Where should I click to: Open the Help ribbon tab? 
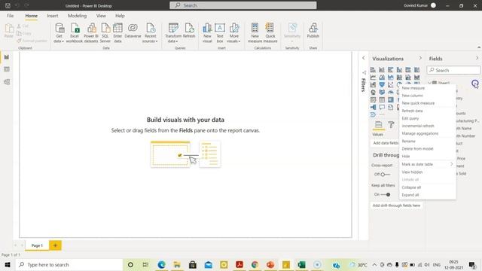point(120,16)
